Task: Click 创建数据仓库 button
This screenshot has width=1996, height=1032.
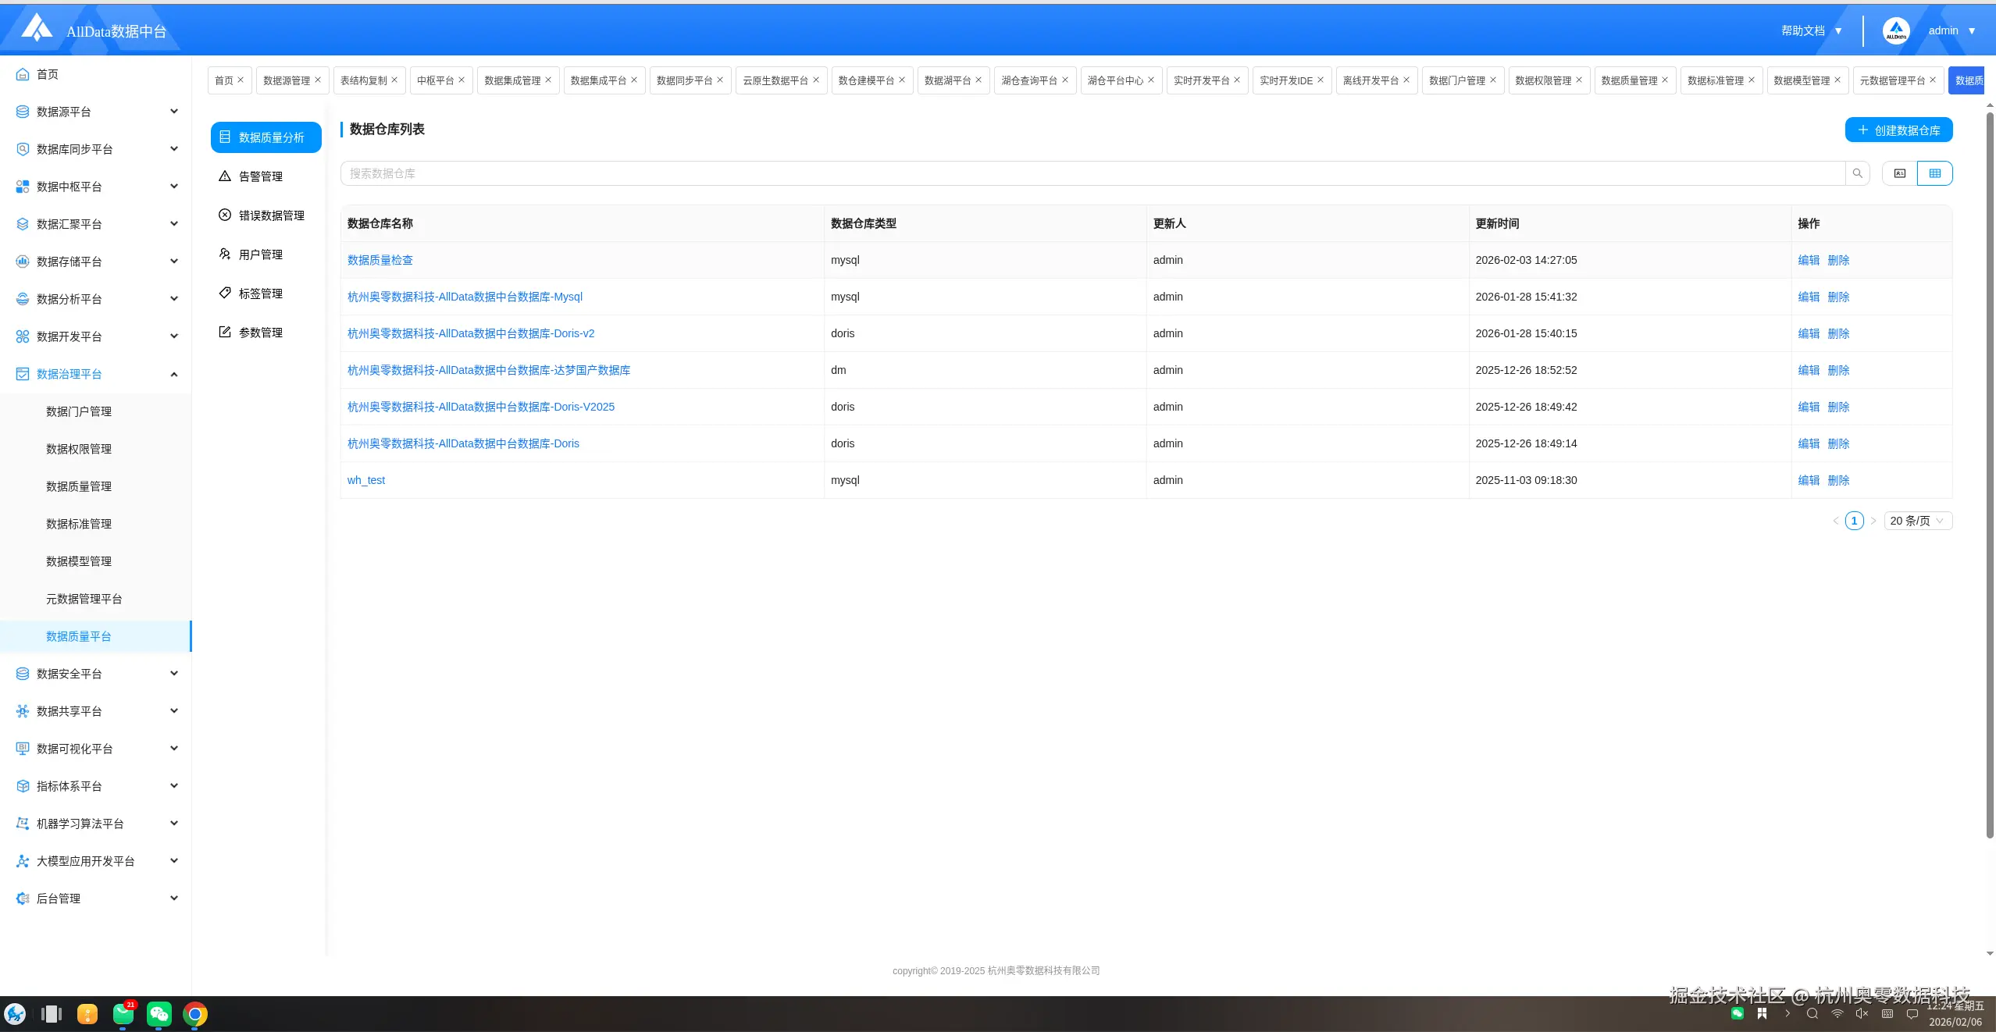Action: coord(1898,130)
